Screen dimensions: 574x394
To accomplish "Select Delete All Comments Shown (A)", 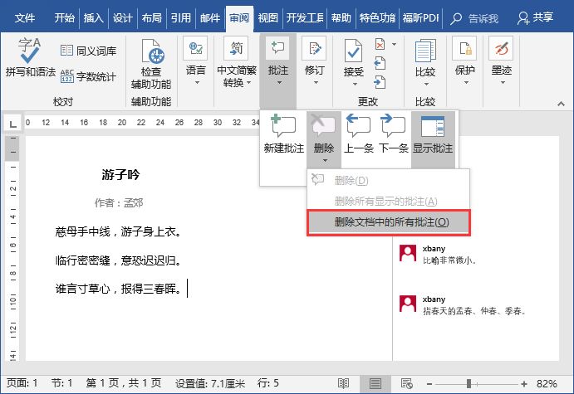I will point(389,201).
